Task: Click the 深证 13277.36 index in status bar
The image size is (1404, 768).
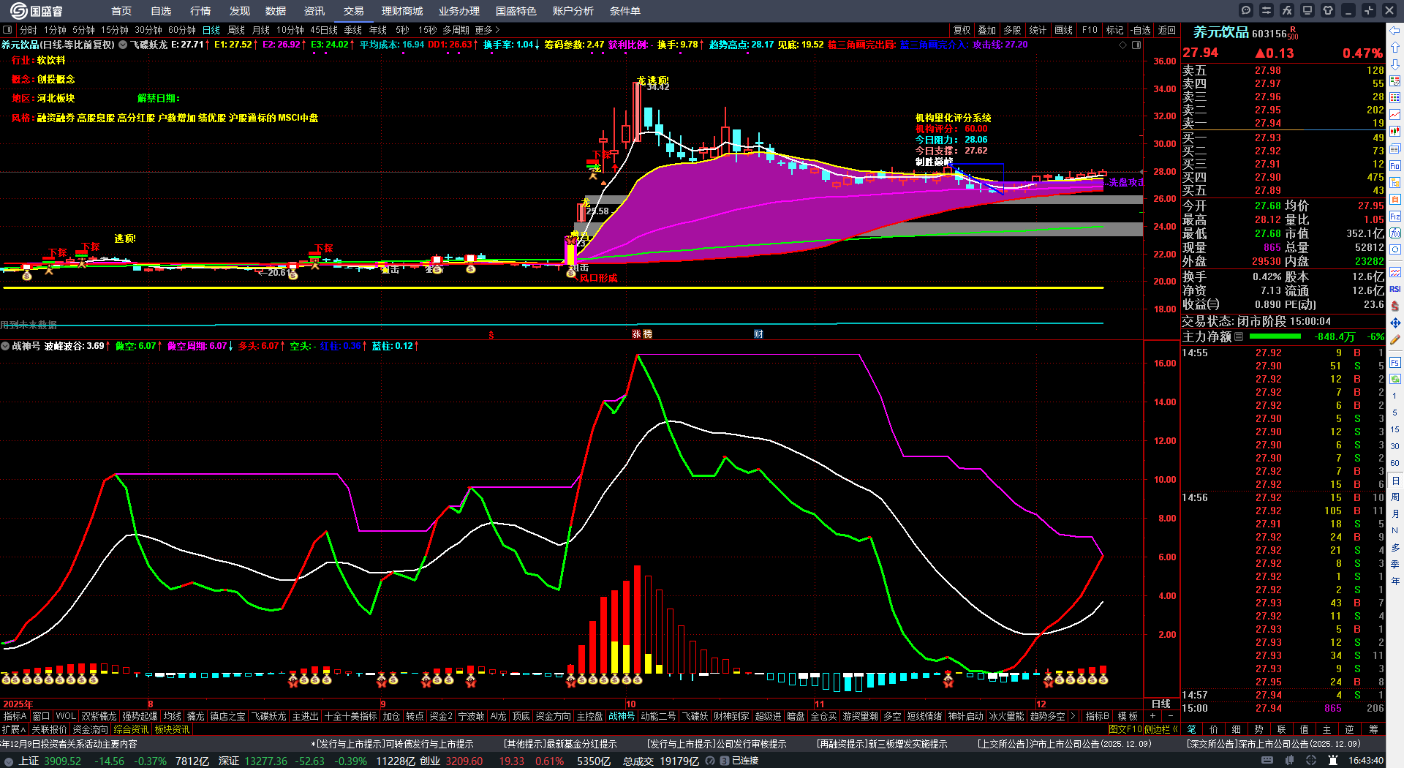Action: [x=253, y=761]
